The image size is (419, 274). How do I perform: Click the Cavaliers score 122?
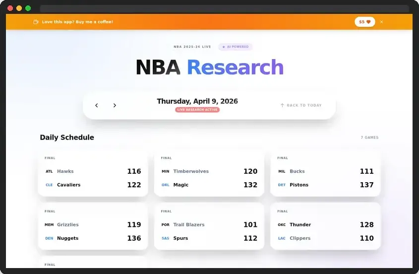coord(134,185)
